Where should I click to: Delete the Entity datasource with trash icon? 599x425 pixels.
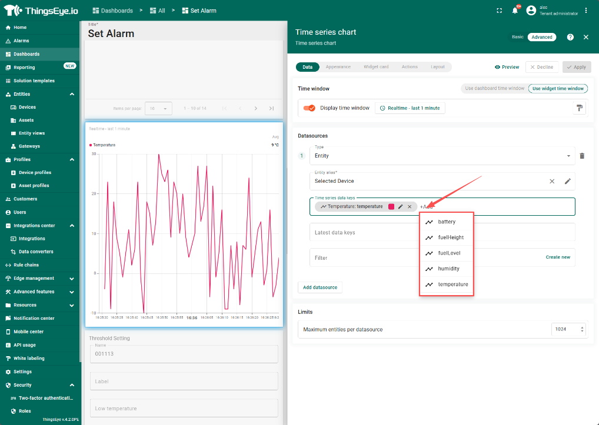click(582, 156)
